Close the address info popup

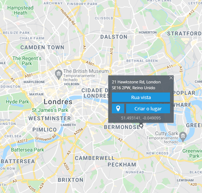171,78
